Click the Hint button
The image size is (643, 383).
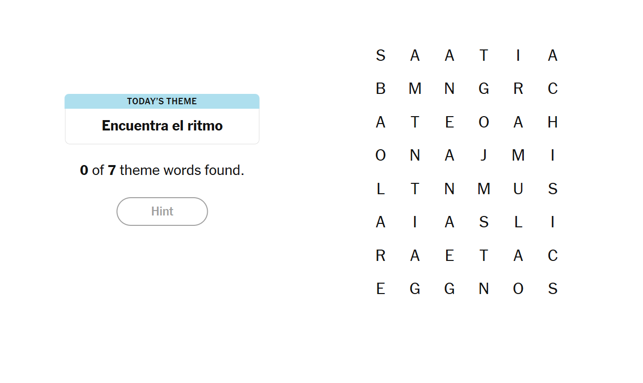[x=162, y=212]
